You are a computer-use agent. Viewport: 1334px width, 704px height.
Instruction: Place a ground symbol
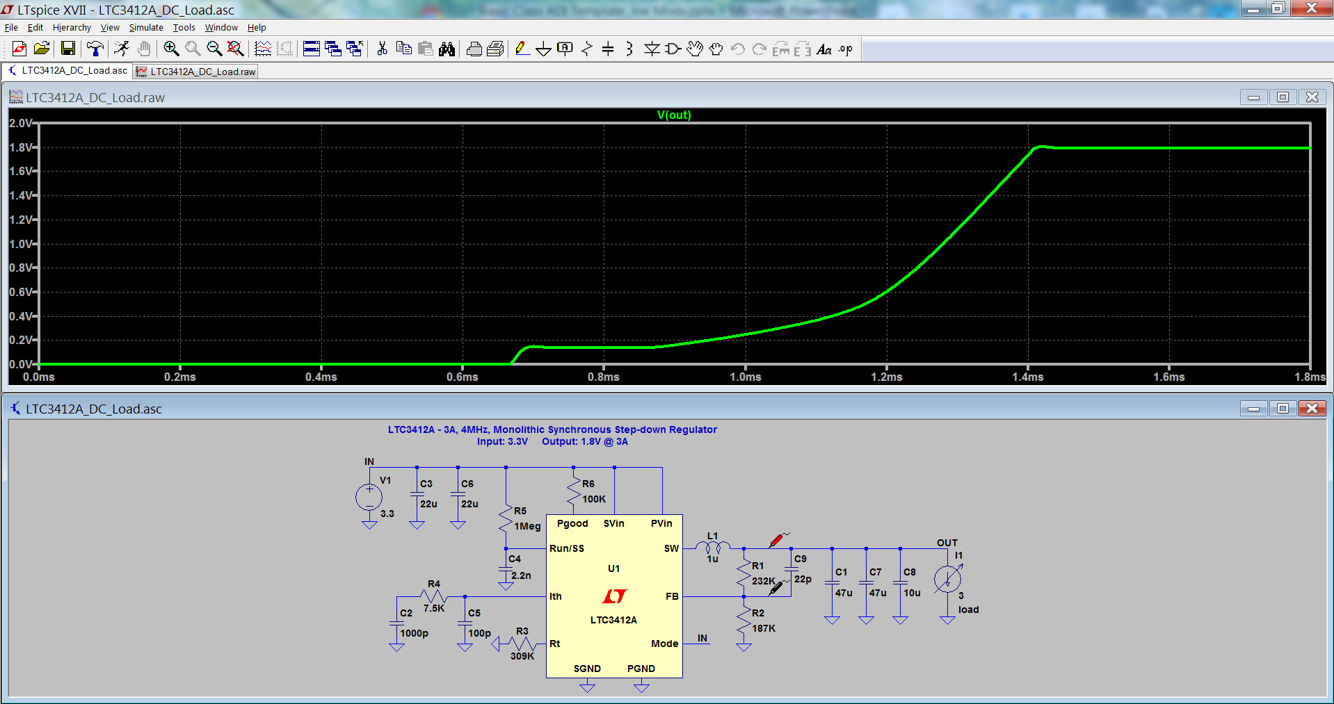pos(543,49)
